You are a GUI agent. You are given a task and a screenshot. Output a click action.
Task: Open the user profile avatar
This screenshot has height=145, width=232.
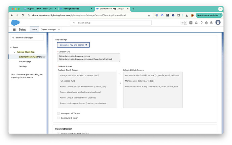click(218, 22)
